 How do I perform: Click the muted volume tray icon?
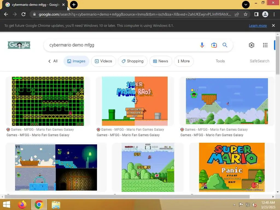point(254,205)
